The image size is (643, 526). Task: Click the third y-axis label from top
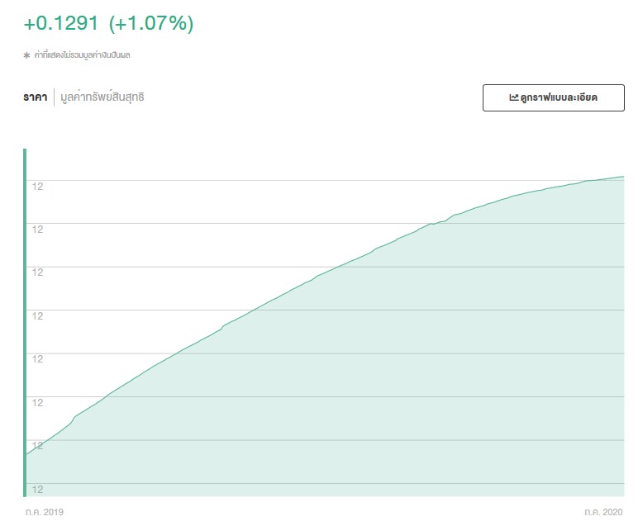(37, 272)
